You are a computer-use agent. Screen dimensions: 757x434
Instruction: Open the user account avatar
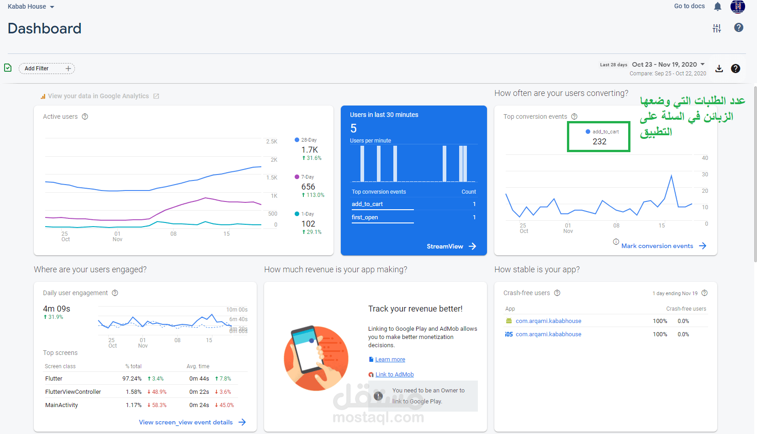(x=738, y=6)
